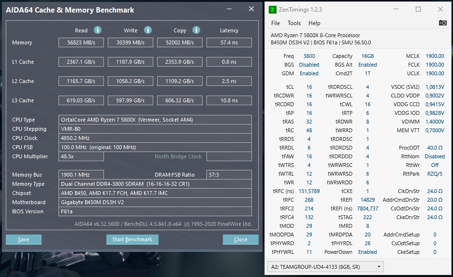Viewport: 453px width, 277px height.
Task: Click the Memory Bus field 1900.1 MHz
Action: (x=81, y=175)
